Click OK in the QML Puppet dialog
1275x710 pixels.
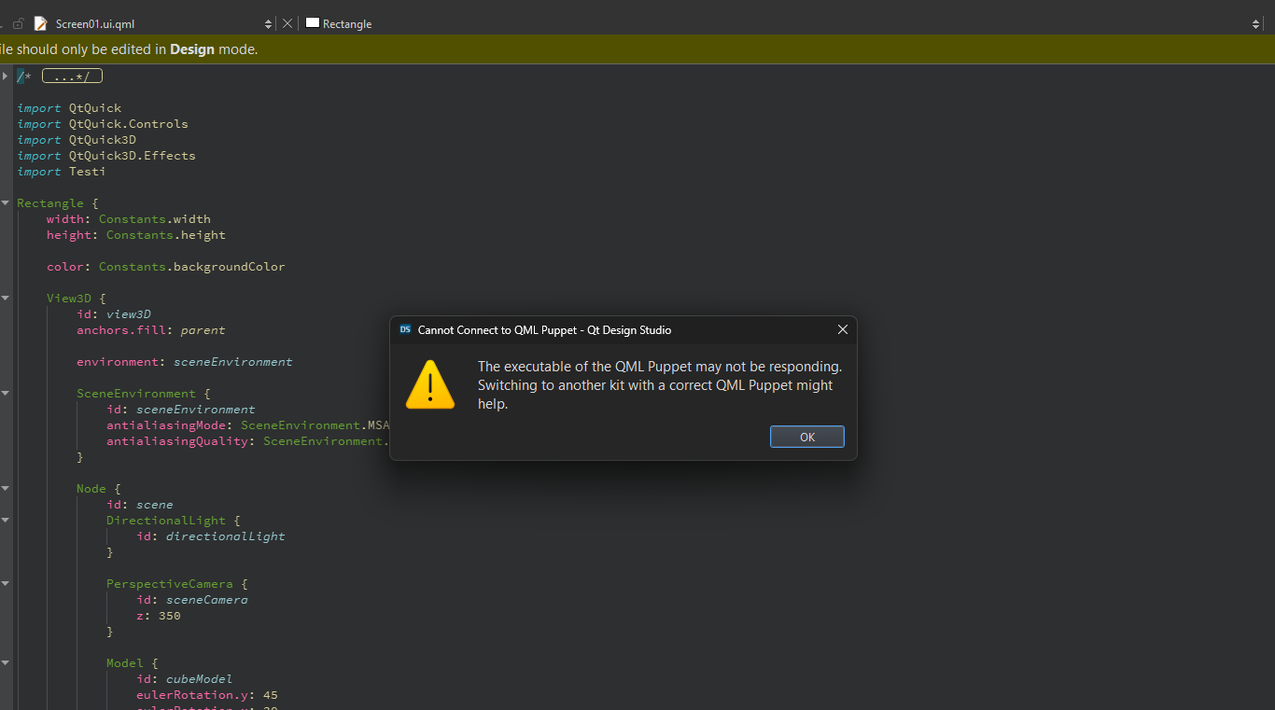pyautogui.click(x=806, y=437)
